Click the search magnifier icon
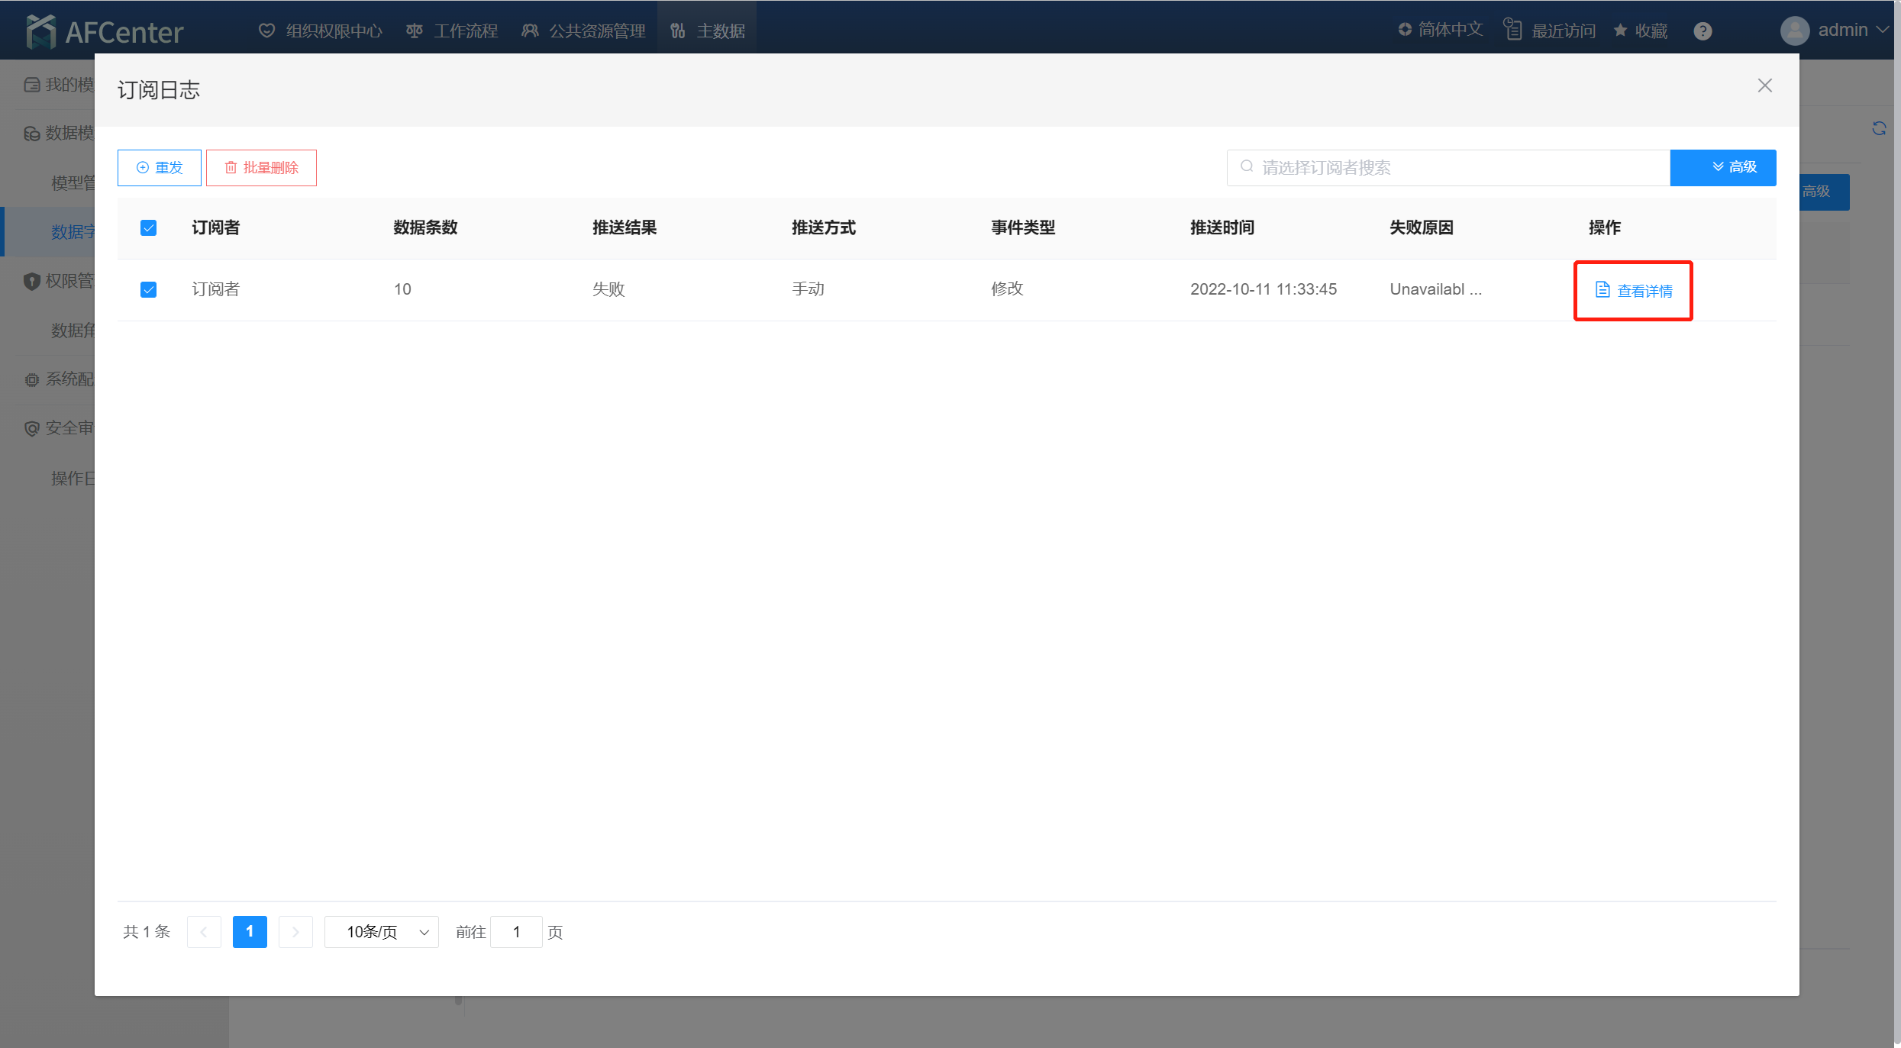 1247,166
